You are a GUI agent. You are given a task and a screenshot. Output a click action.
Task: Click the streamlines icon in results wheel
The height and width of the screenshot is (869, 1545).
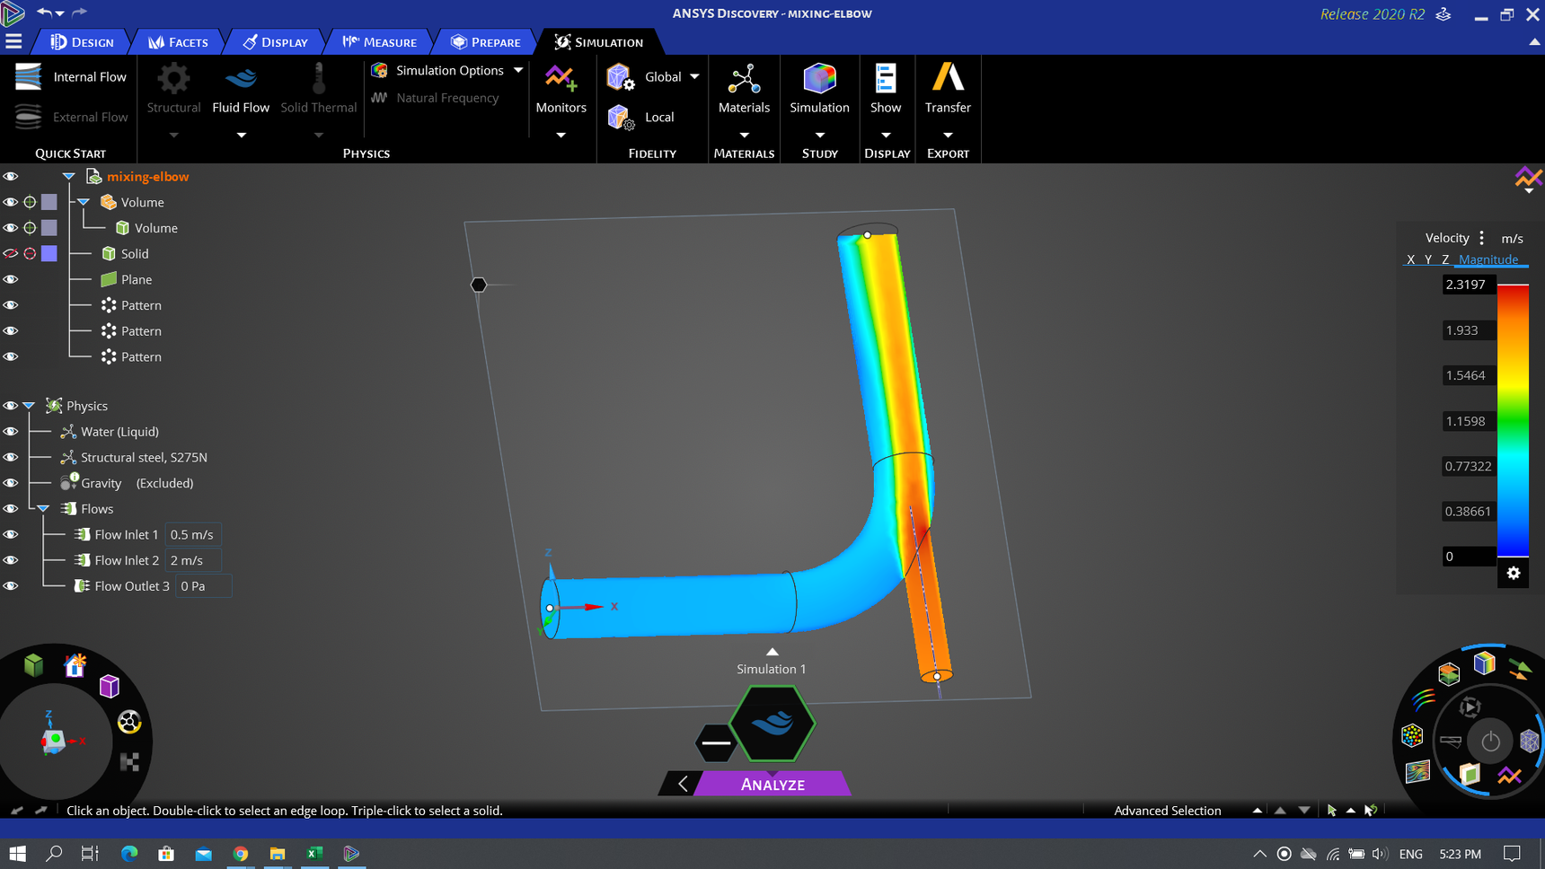(1424, 700)
